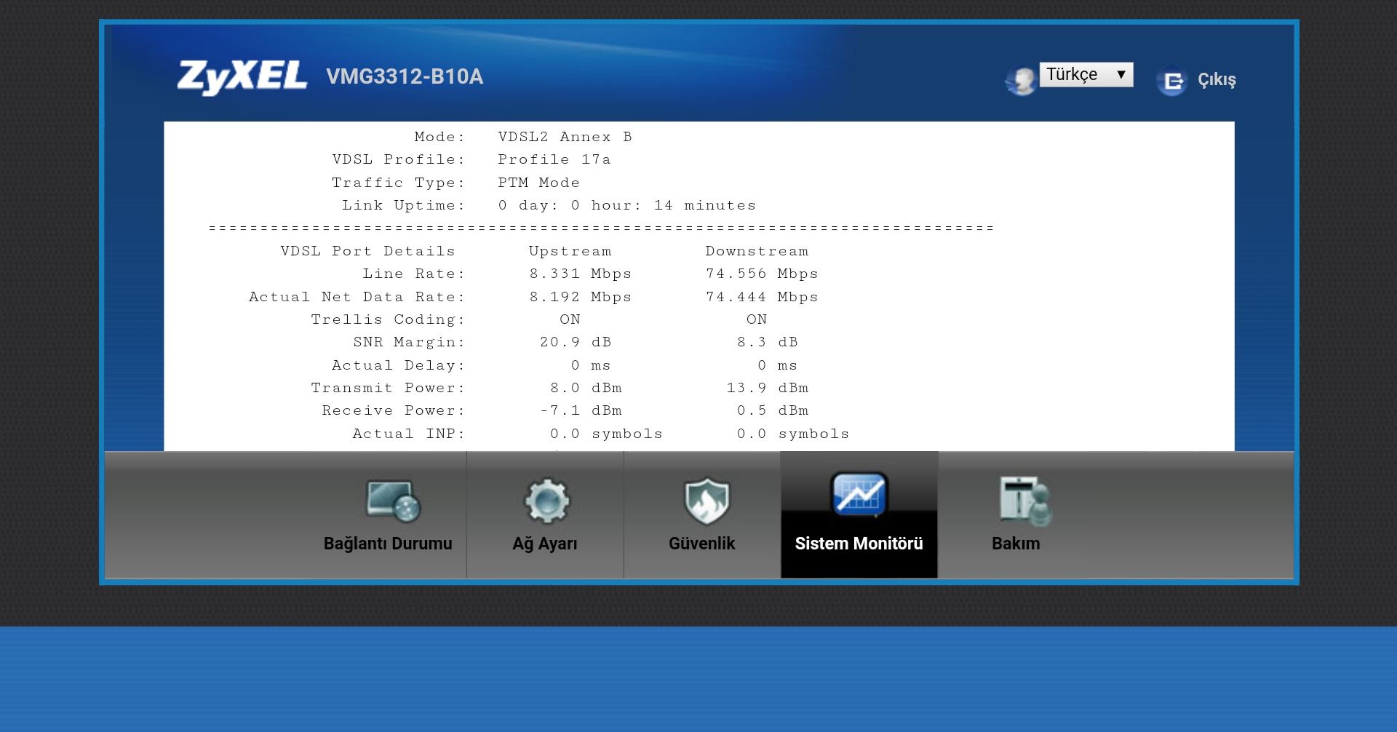The image size is (1397, 732).
Task: Click the Upstream column header
Action: tap(570, 251)
